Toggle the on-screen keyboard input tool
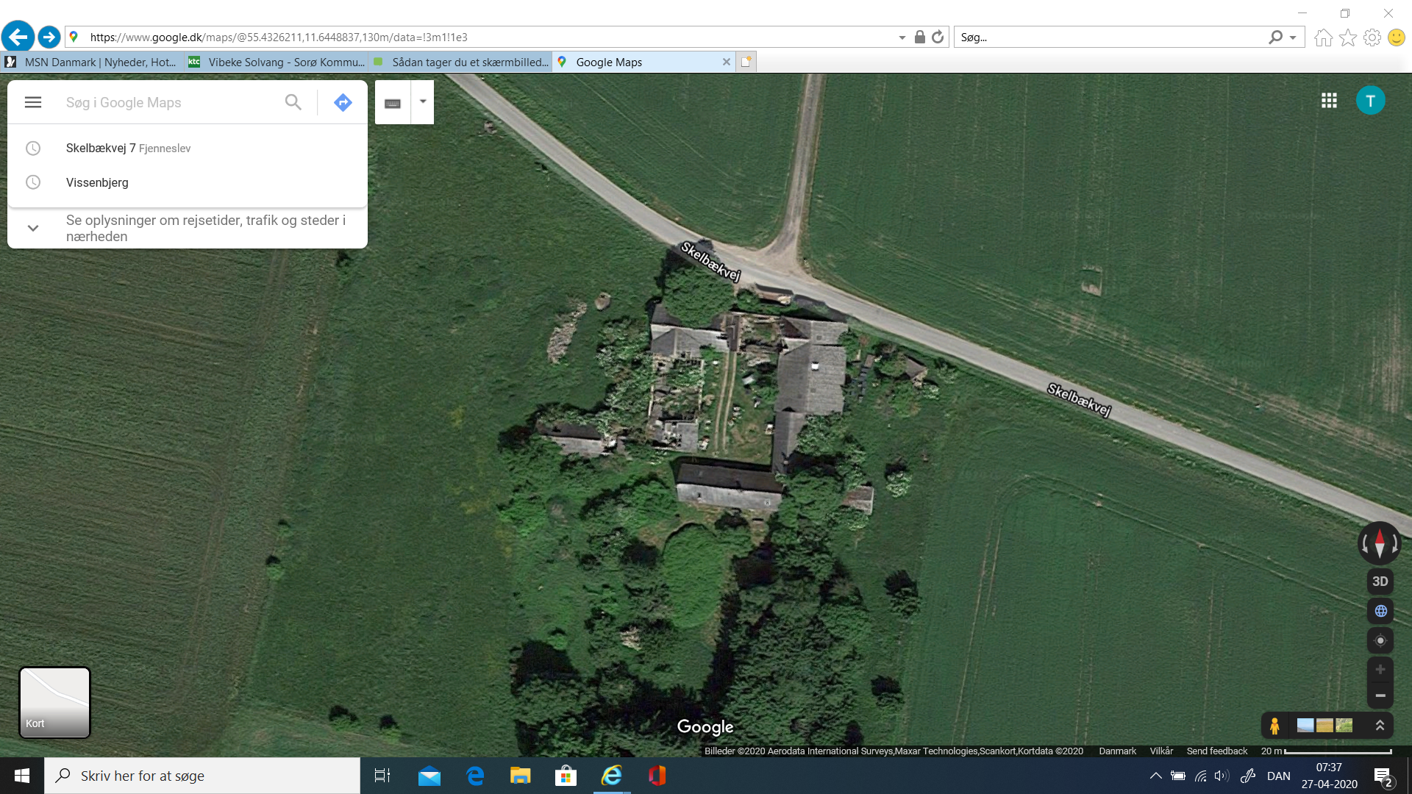Screen dimensions: 1412x794 click(x=393, y=102)
